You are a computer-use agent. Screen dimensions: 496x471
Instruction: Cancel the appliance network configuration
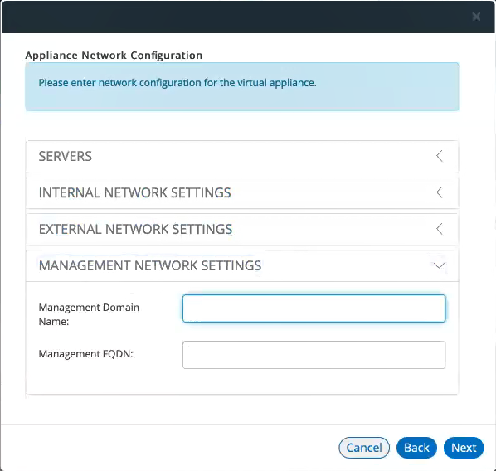(x=364, y=448)
